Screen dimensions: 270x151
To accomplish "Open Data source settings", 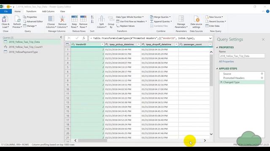I will click(x=196, y=22).
